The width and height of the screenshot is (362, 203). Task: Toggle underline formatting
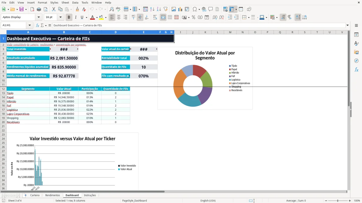coord(82,17)
